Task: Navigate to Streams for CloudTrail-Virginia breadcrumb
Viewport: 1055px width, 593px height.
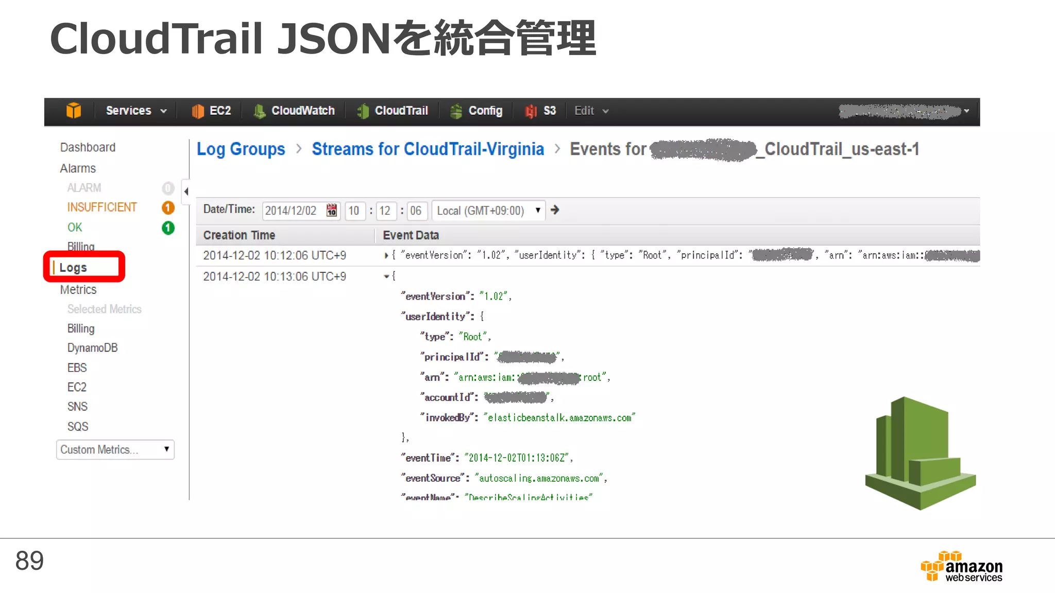Action: coord(428,149)
